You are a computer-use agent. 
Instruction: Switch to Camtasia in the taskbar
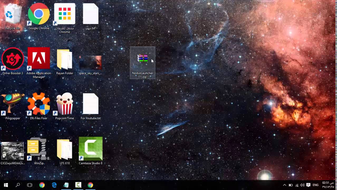[x=78, y=185]
